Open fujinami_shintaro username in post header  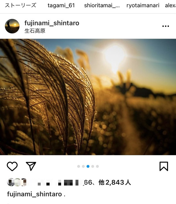pyautogui.click(x=52, y=23)
